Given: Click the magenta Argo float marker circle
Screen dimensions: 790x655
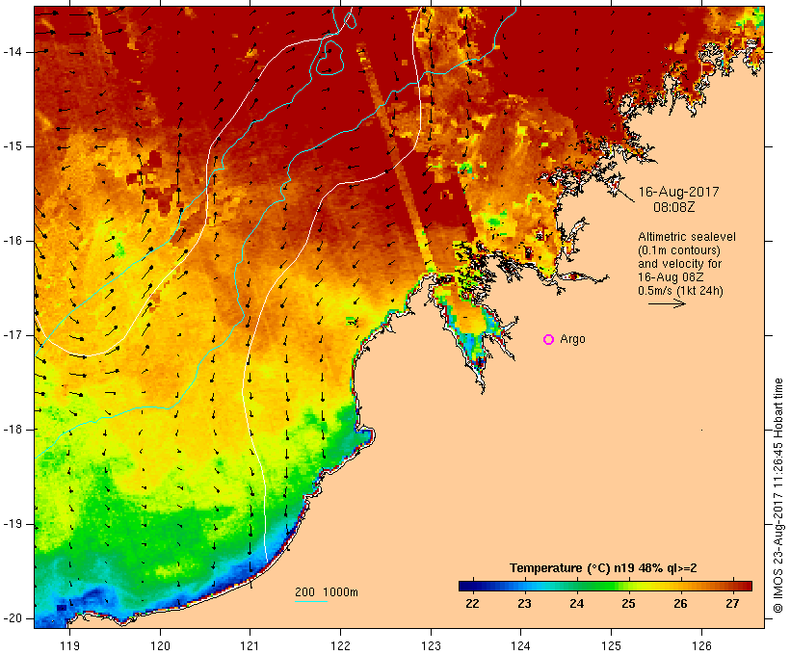Looking at the screenshot, I should [x=549, y=340].
